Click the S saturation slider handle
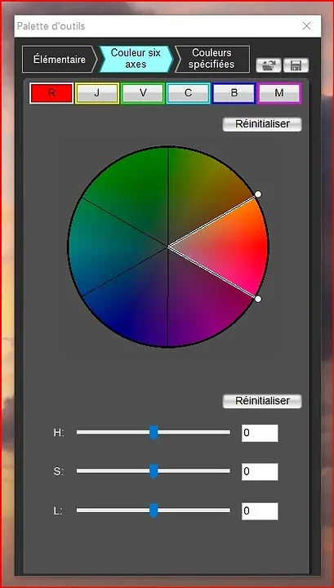Viewport: 334px width, 588px height. (x=154, y=471)
